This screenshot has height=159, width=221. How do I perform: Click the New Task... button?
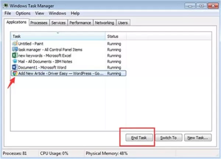tap(198, 138)
